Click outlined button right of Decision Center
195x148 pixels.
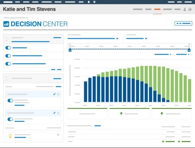click(x=183, y=23)
